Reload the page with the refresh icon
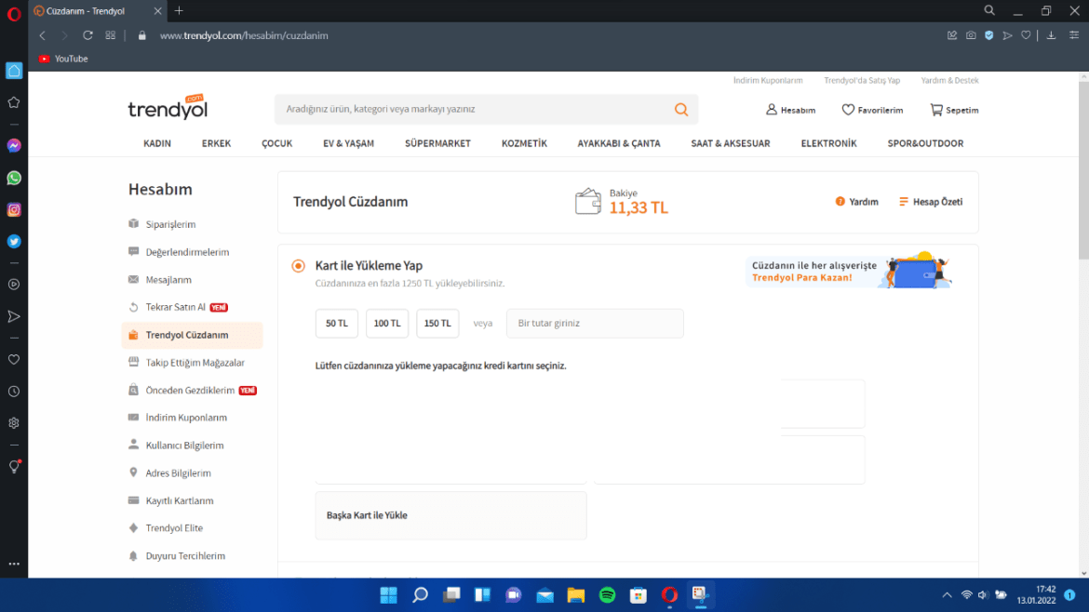Image resolution: width=1089 pixels, height=612 pixels. pos(87,34)
